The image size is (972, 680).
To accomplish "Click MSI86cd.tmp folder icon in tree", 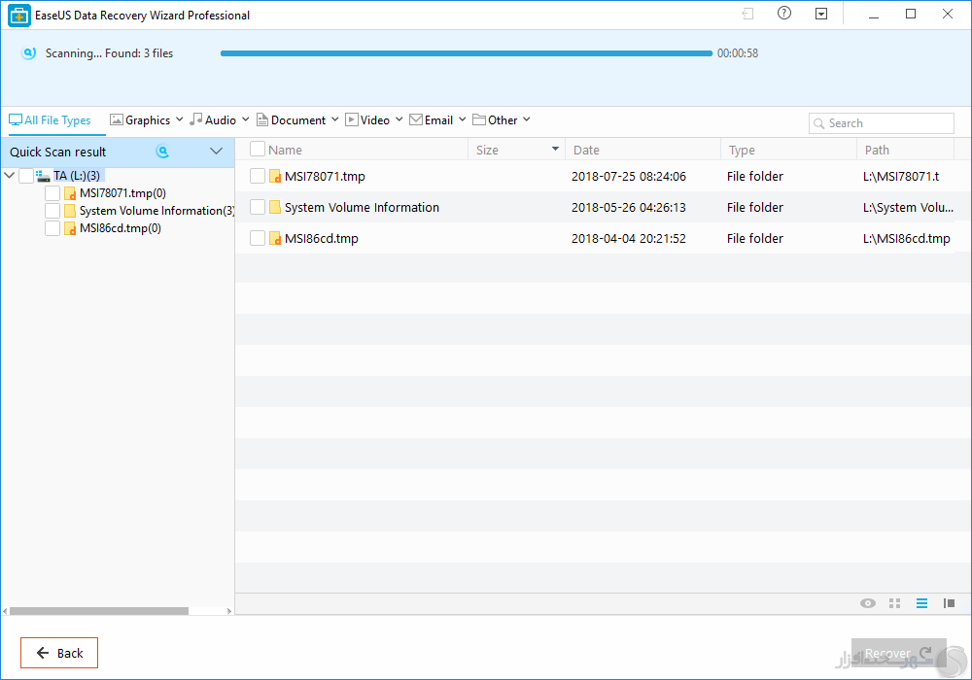I will click(70, 228).
